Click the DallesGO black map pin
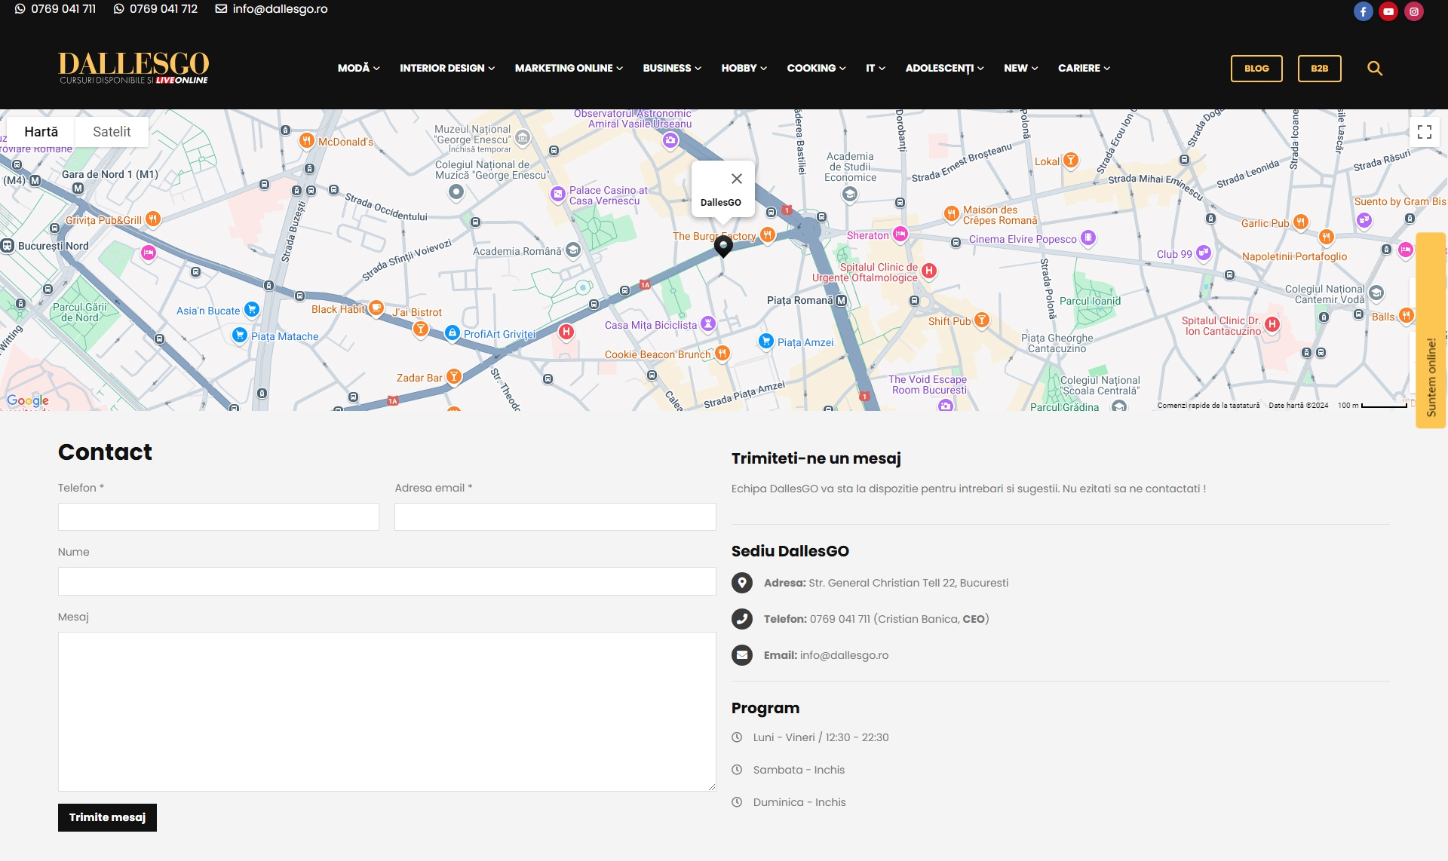Image resolution: width=1448 pixels, height=861 pixels. (x=723, y=246)
